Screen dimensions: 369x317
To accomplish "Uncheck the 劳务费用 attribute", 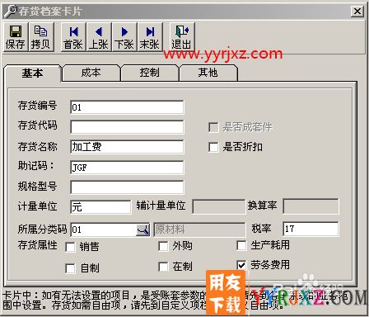I will pos(241,265).
